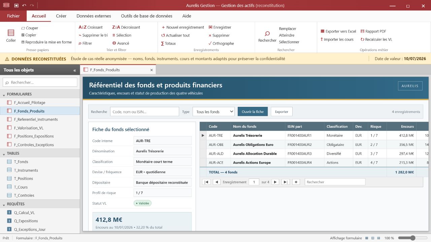Collapse the Tous les objets pane
Viewport: 431px width, 242px height.
click(x=75, y=71)
